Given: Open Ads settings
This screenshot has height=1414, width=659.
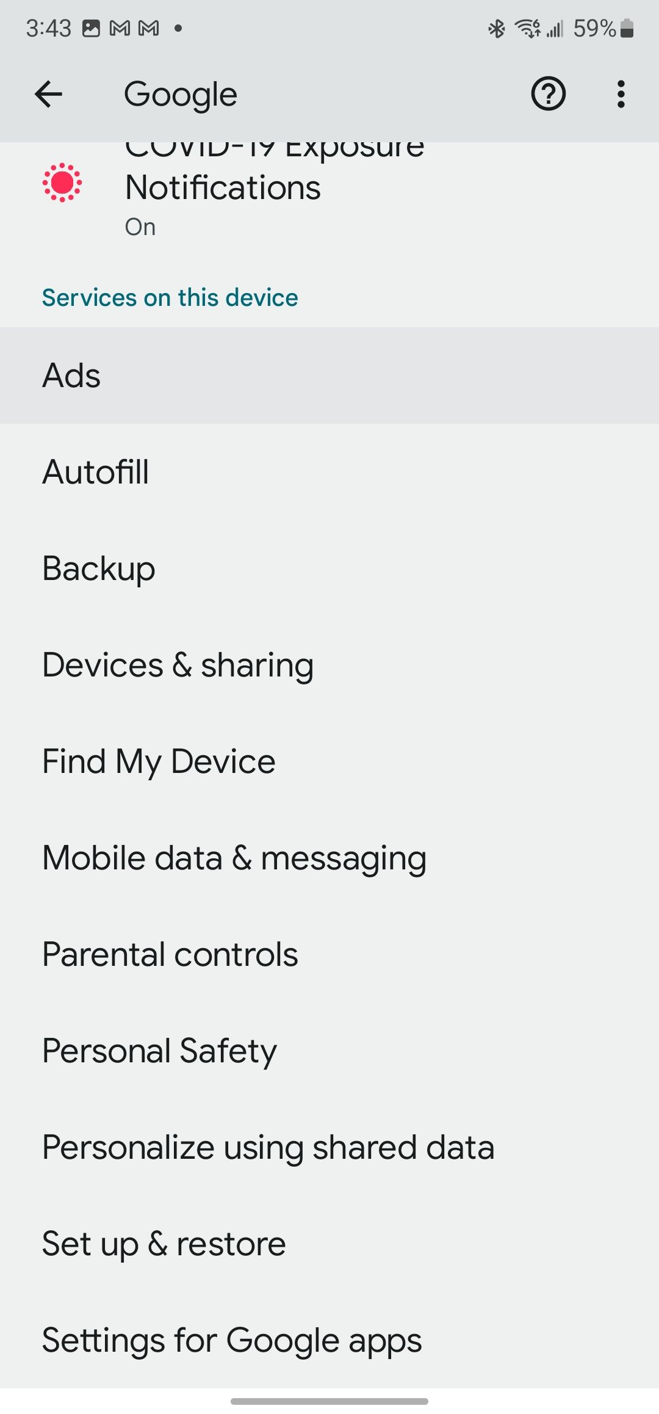Looking at the screenshot, I should pos(329,374).
